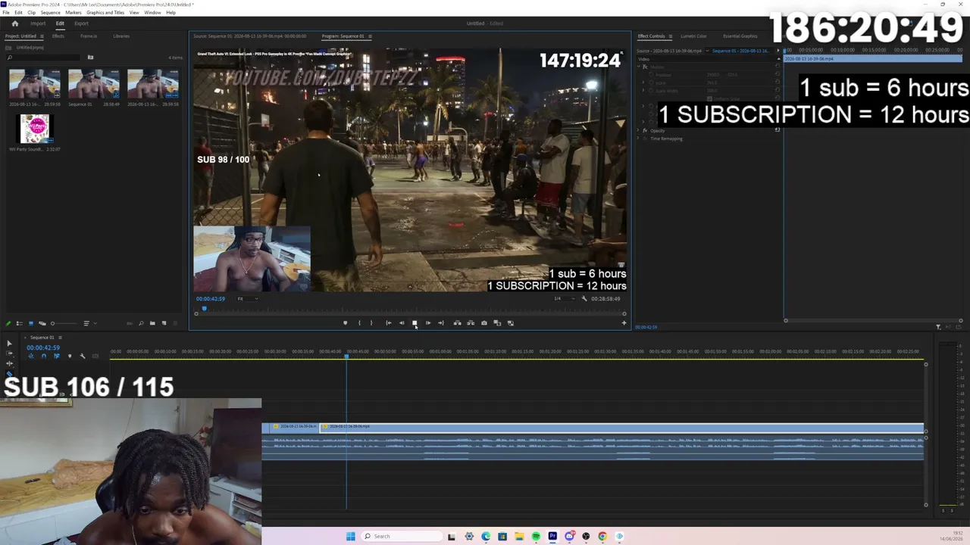Step forward one frame
The width and height of the screenshot is (970, 545).
tap(428, 323)
